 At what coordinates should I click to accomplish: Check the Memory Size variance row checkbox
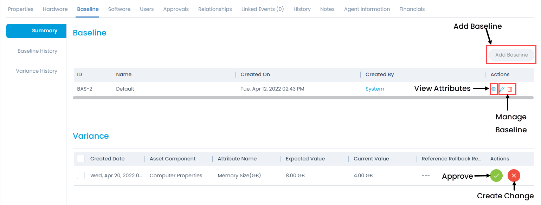pos(81,176)
